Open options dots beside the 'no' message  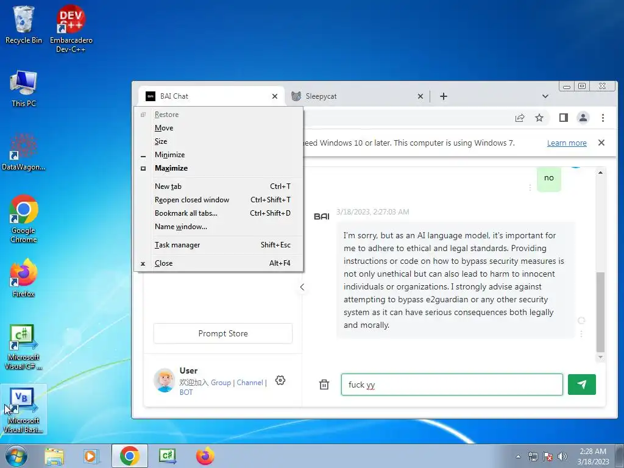tap(530, 188)
